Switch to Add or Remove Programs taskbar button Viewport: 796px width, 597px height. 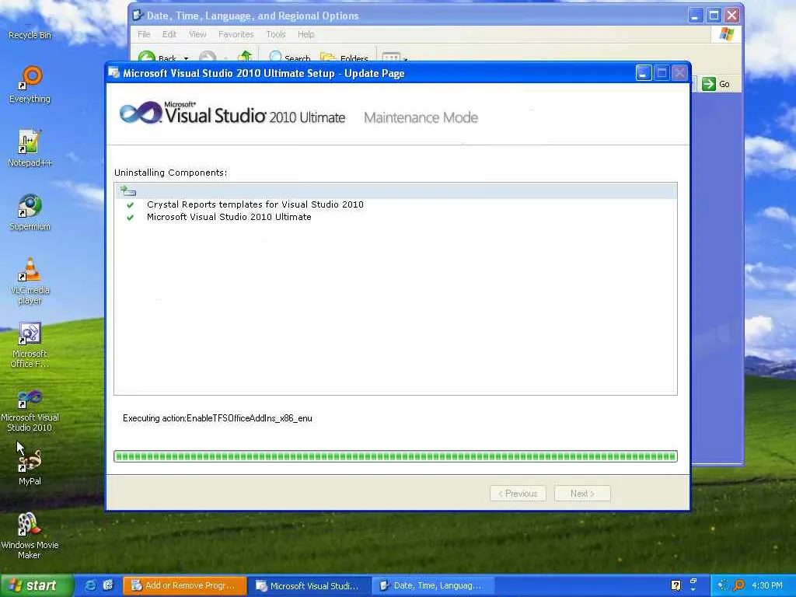tap(185, 585)
